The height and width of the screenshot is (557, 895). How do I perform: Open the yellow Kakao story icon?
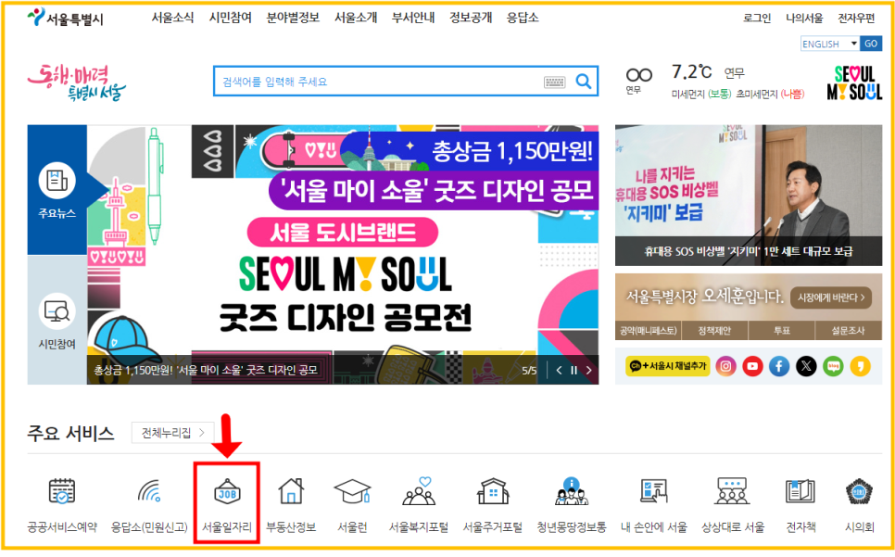860,366
